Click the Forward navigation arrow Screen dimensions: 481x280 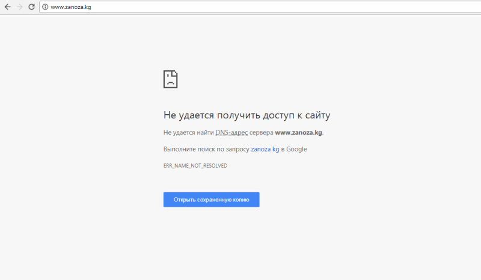[19, 7]
